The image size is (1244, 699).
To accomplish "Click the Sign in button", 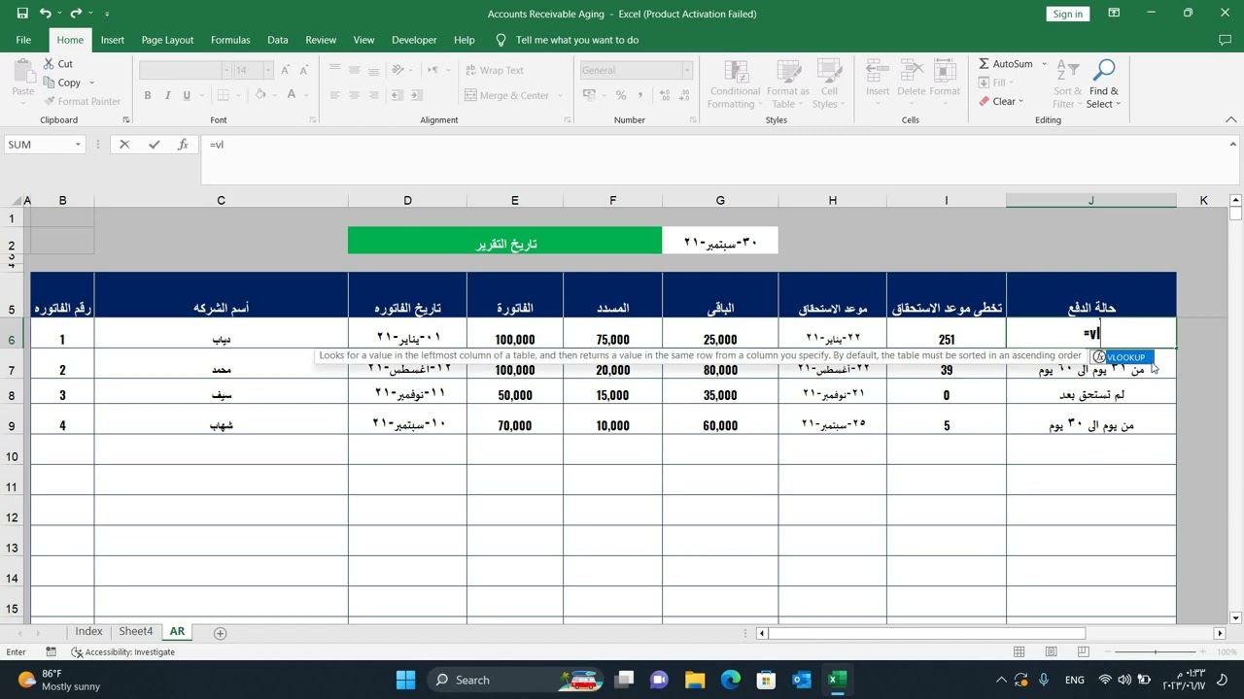I will point(1067,14).
